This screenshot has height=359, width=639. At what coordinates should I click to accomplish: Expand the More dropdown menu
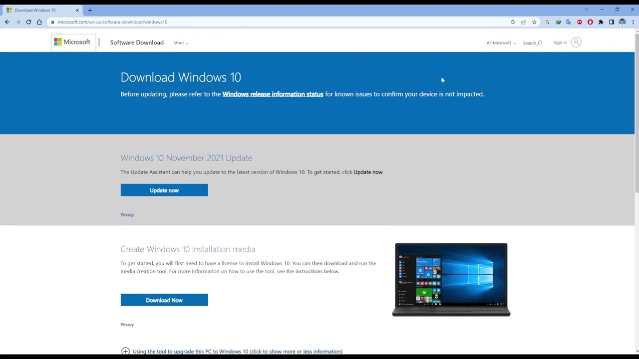coord(181,43)
